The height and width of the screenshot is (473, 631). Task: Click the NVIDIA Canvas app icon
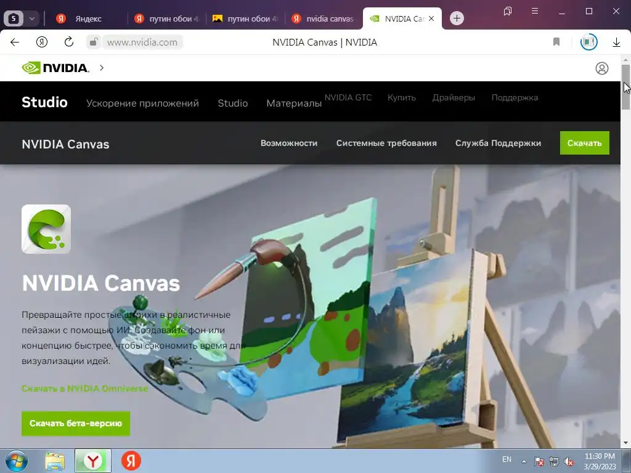[46, 229]
